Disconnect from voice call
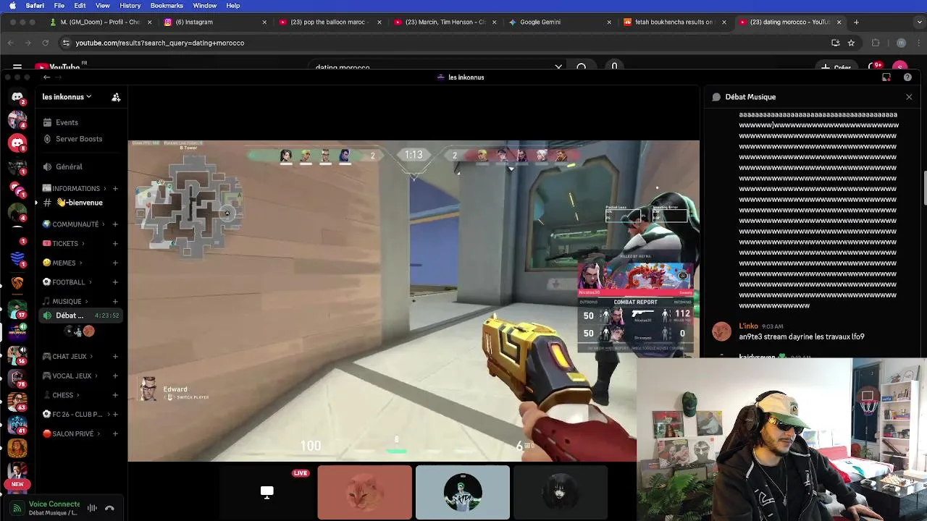The image size is (927, 521). click(109, 508)
